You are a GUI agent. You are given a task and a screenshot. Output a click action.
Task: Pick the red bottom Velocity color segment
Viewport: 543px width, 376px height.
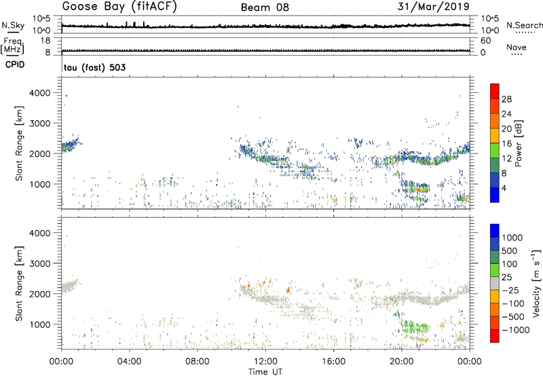point(495,336)
